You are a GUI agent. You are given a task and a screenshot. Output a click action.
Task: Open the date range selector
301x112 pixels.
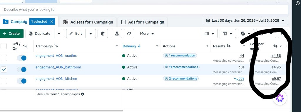[245, 21]
